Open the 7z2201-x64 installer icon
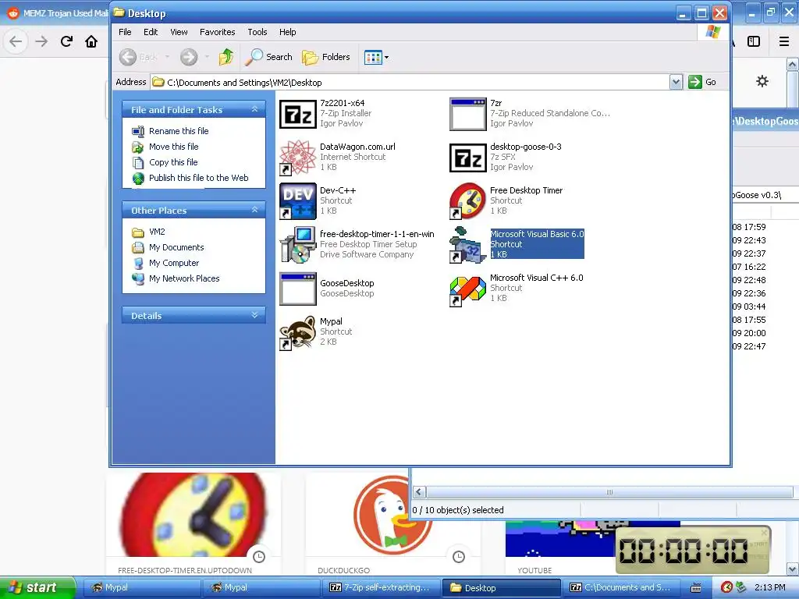 pyautogui.click(x=298, y=114)
